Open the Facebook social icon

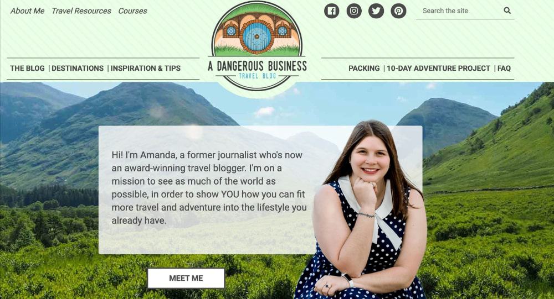tap(331, 11)
